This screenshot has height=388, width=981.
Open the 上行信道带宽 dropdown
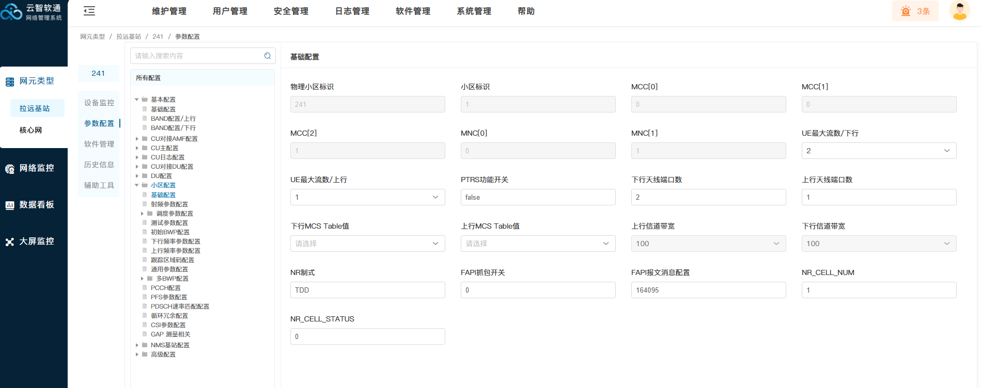tap(708, 244)
